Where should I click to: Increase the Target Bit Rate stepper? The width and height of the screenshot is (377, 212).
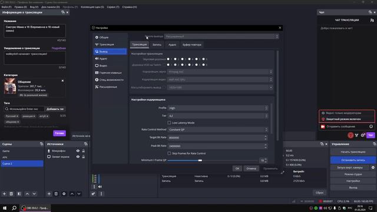pos(266,136)
